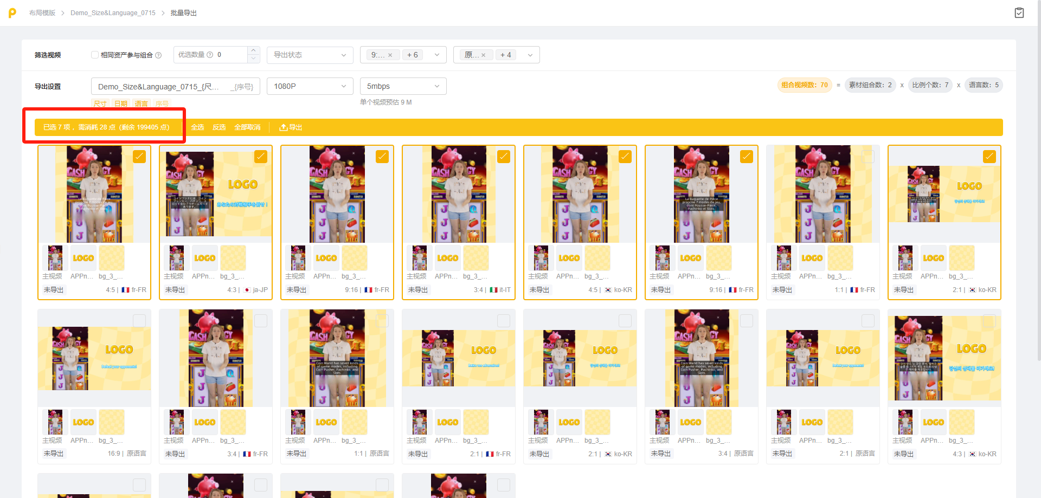The height and width of the screenshot is (498, 1041).
Task: Click the +6 more ratios tag
Action: click(x=413, y=55)
